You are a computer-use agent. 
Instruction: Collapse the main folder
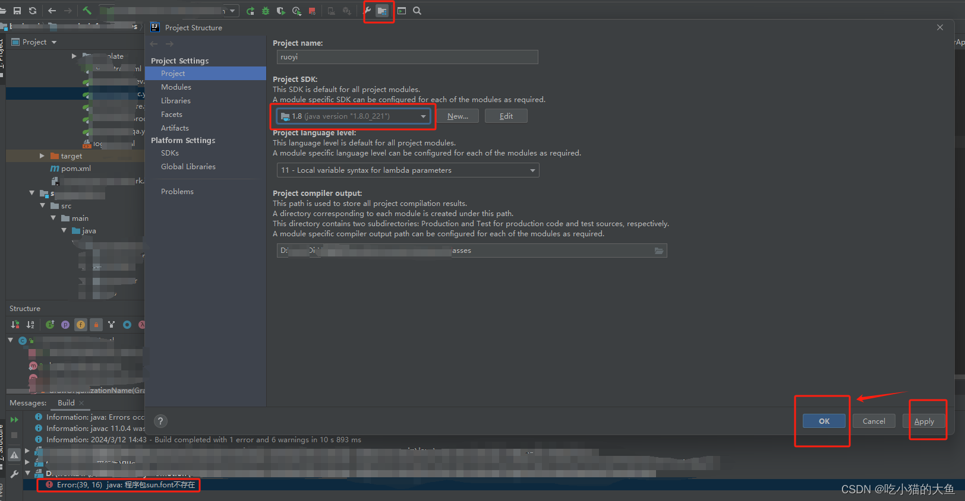53,218
